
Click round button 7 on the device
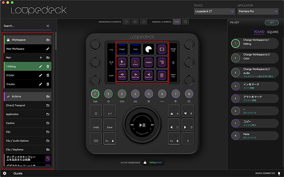pyautogui.click(x=175, y=94)
